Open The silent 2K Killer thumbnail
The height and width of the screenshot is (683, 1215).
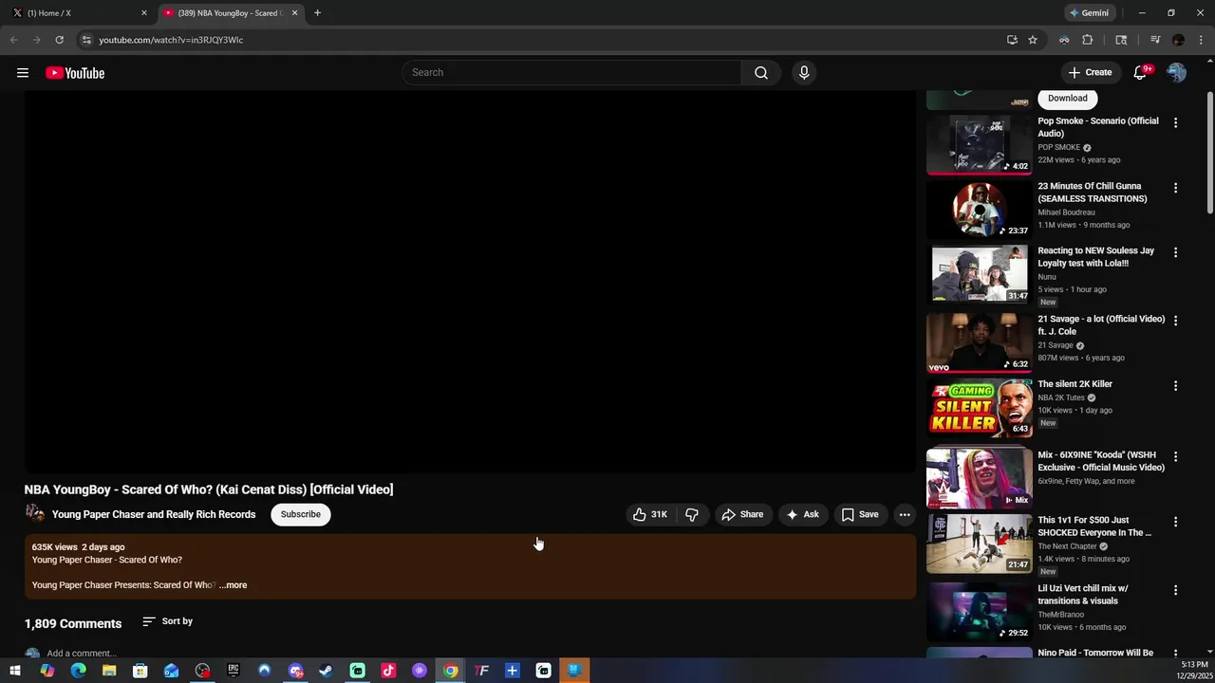(x=979, y=408)
